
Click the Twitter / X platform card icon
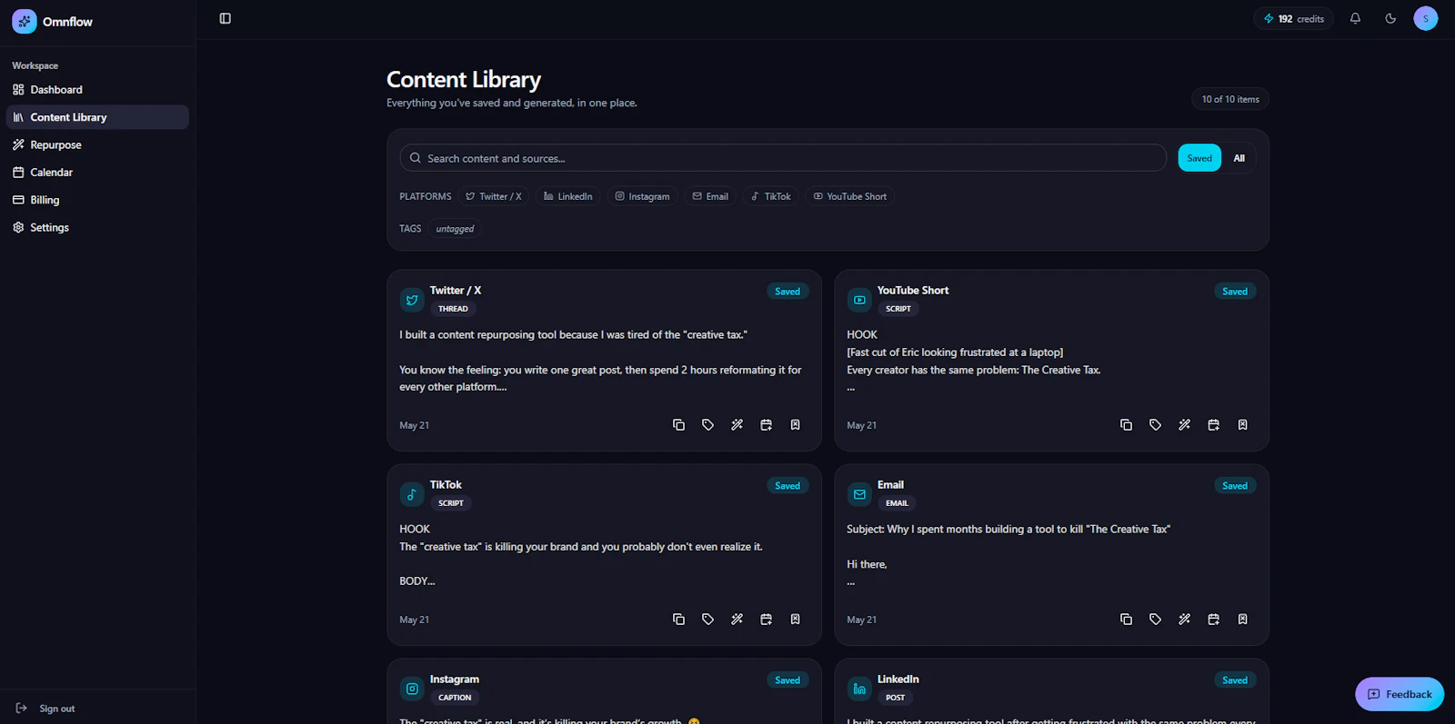(412, 300)
